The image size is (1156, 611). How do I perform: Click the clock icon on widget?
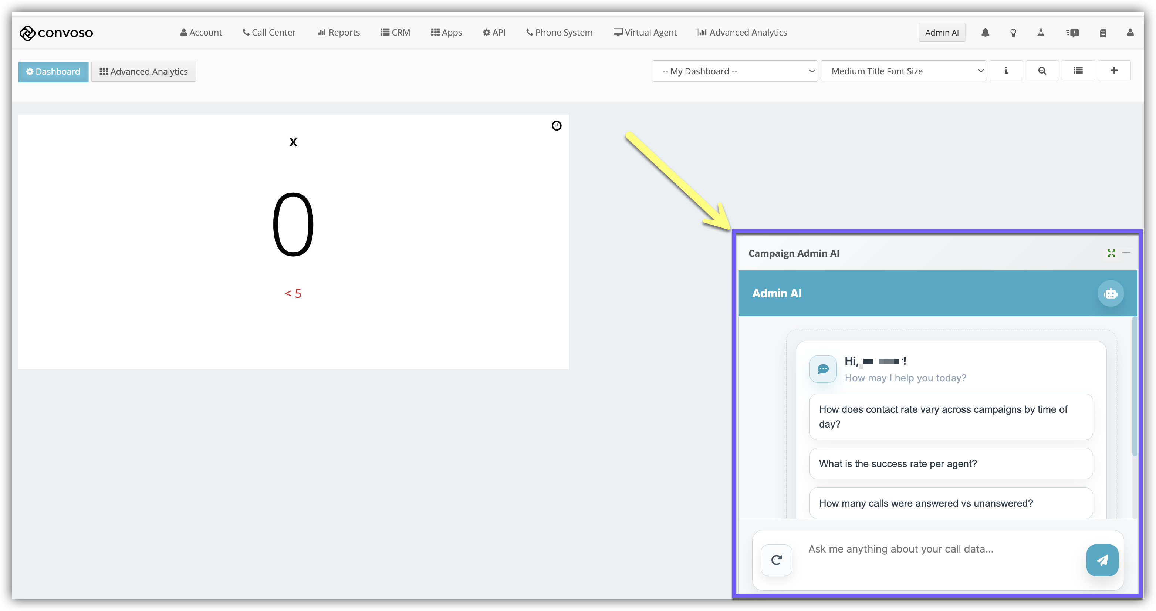(556, 126)
